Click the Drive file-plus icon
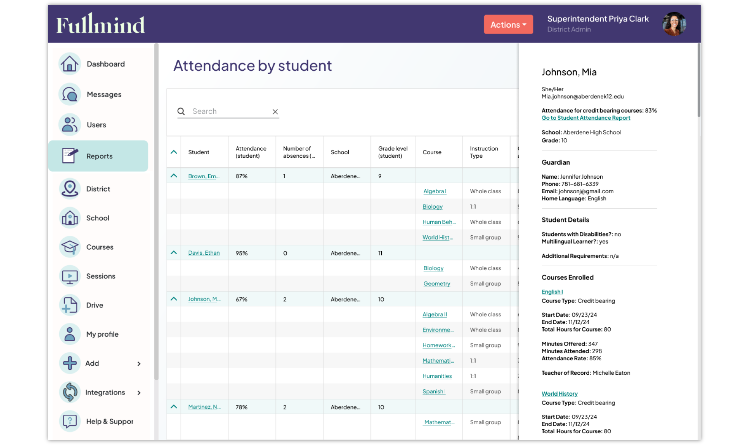The image size is (744, 447). coord(70,305)
